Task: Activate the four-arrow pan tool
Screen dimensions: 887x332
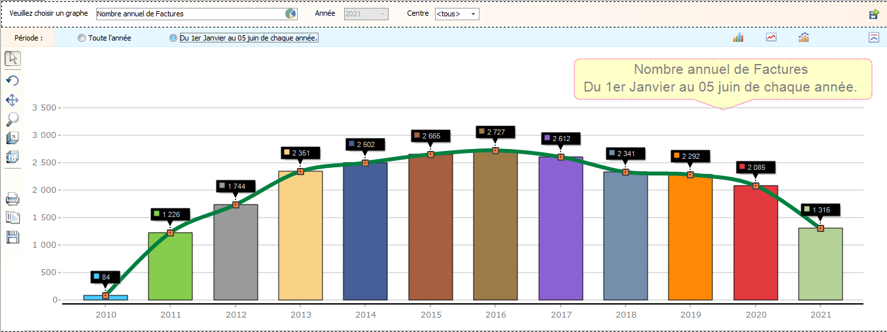Action: (x=12, y=100)
